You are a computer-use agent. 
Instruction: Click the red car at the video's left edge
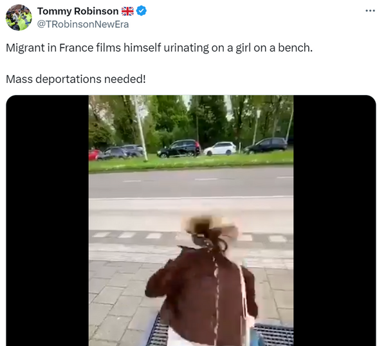94,154
